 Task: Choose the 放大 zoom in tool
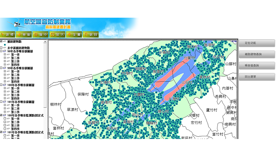(57, 34)
